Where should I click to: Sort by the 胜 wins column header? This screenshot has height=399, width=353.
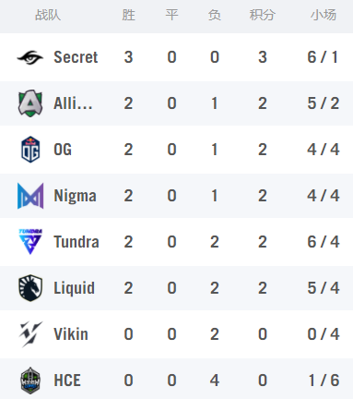[128, 15]
